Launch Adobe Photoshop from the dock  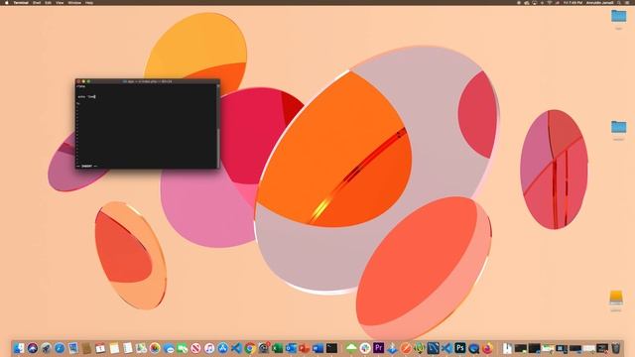point(460,348)
